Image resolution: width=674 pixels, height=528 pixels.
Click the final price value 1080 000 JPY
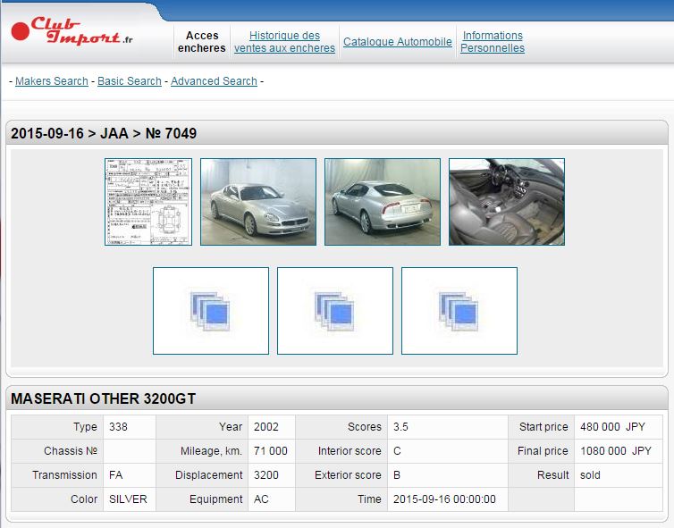616,451
